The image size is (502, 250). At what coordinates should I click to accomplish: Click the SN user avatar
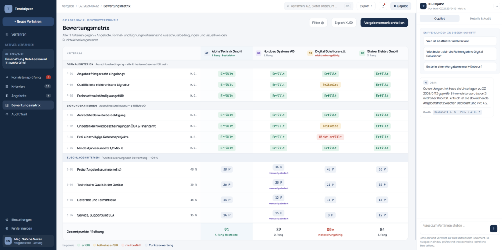point(8,240)
